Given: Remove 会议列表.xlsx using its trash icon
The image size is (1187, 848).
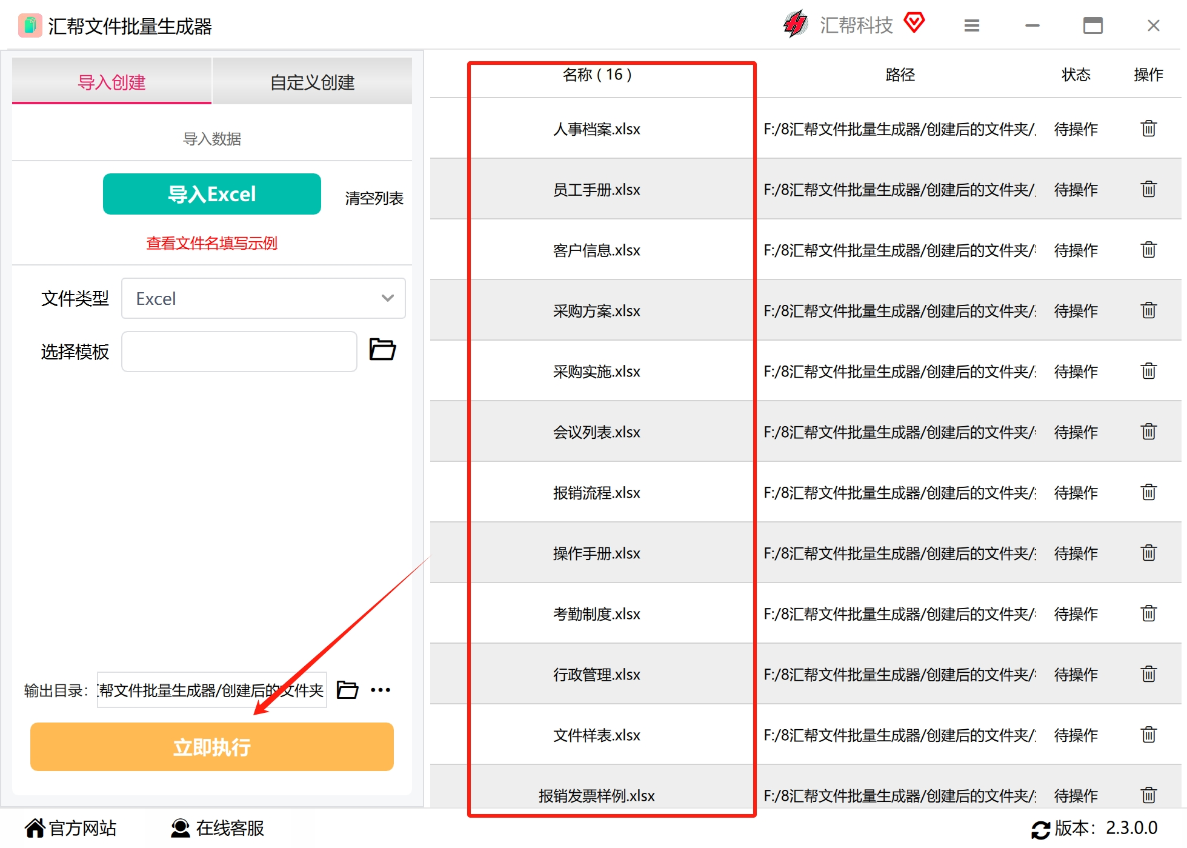Looking at the screenshot, I should [x=1148, y=432].
